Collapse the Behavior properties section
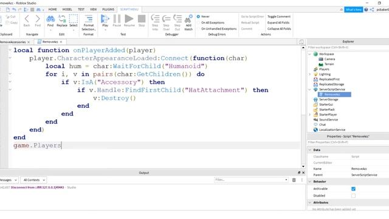389x219 pixels. pyautogui.click(x=310, y=181)
